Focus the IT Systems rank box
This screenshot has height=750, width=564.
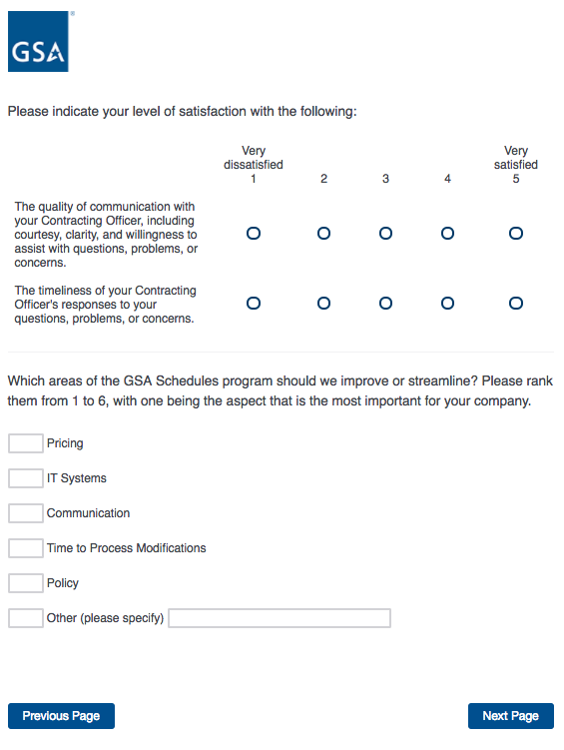coord(26,478)
